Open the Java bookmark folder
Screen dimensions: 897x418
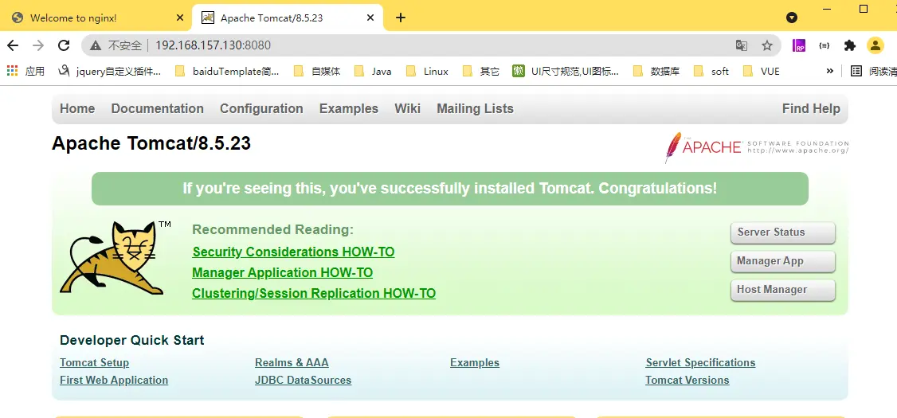(373, 72)
